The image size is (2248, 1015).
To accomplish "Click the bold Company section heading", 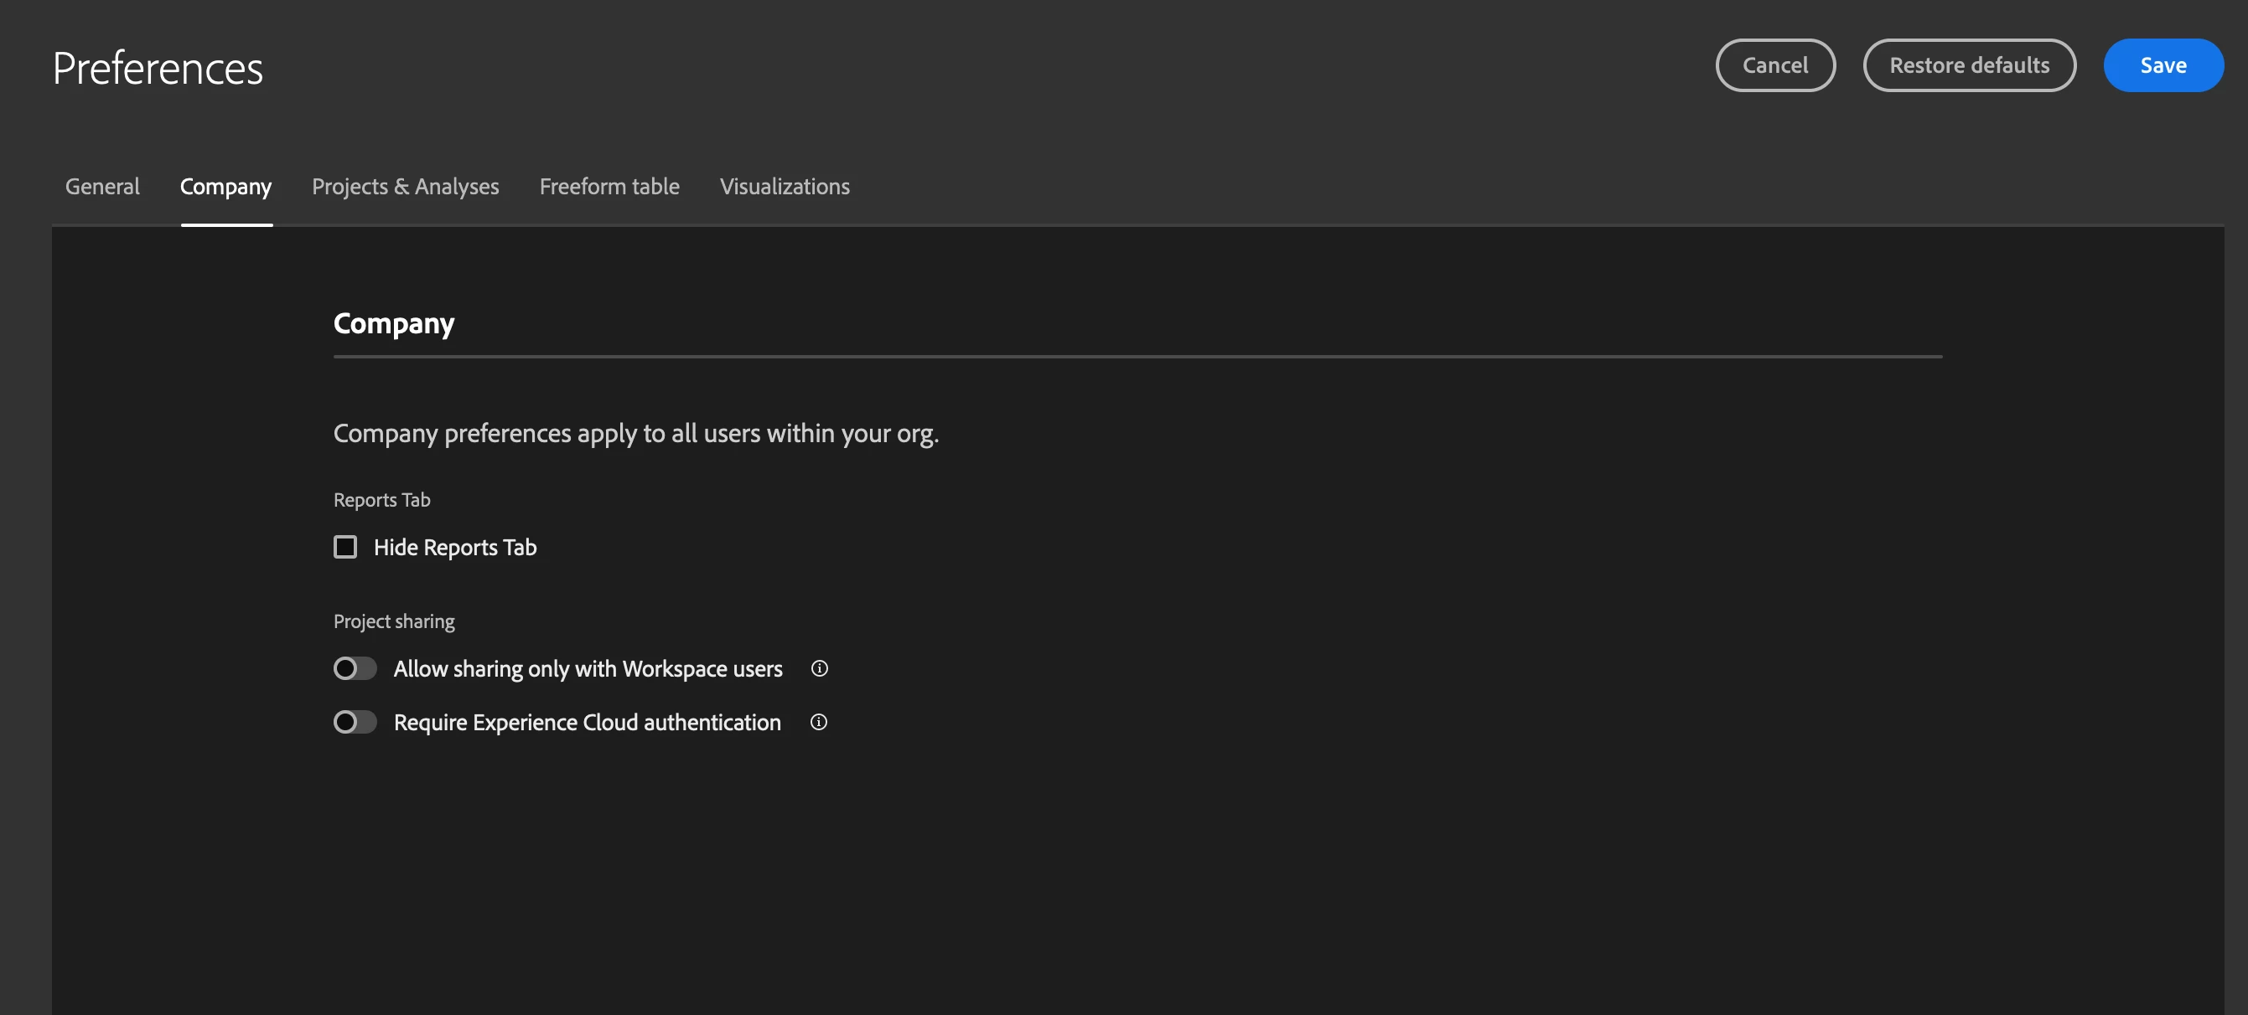I will [394, 323].
